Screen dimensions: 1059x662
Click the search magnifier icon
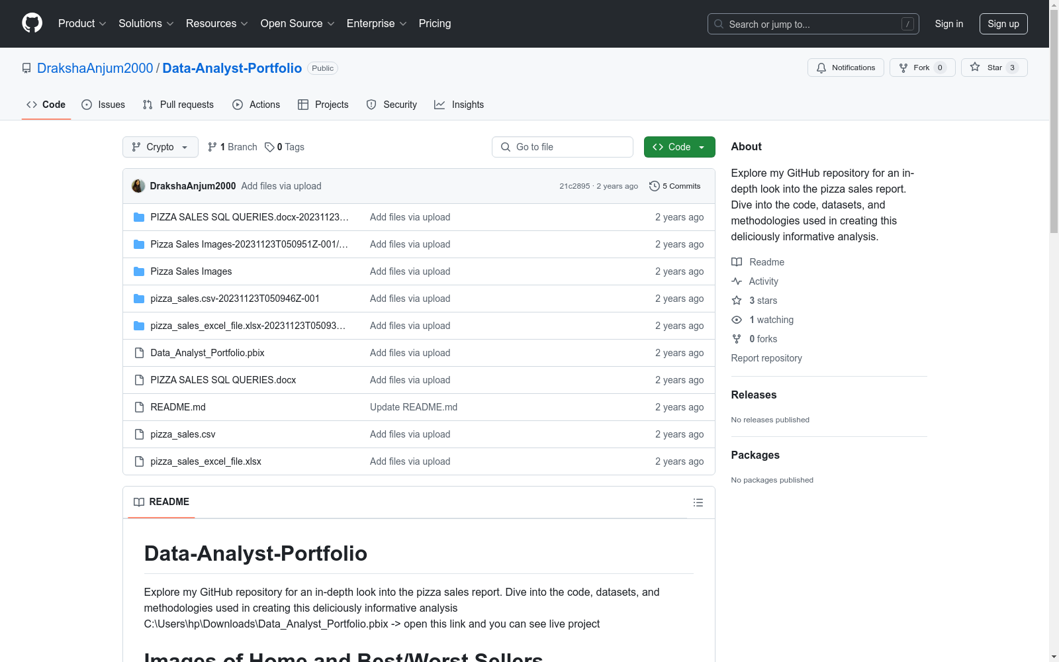tap(719, 24)
